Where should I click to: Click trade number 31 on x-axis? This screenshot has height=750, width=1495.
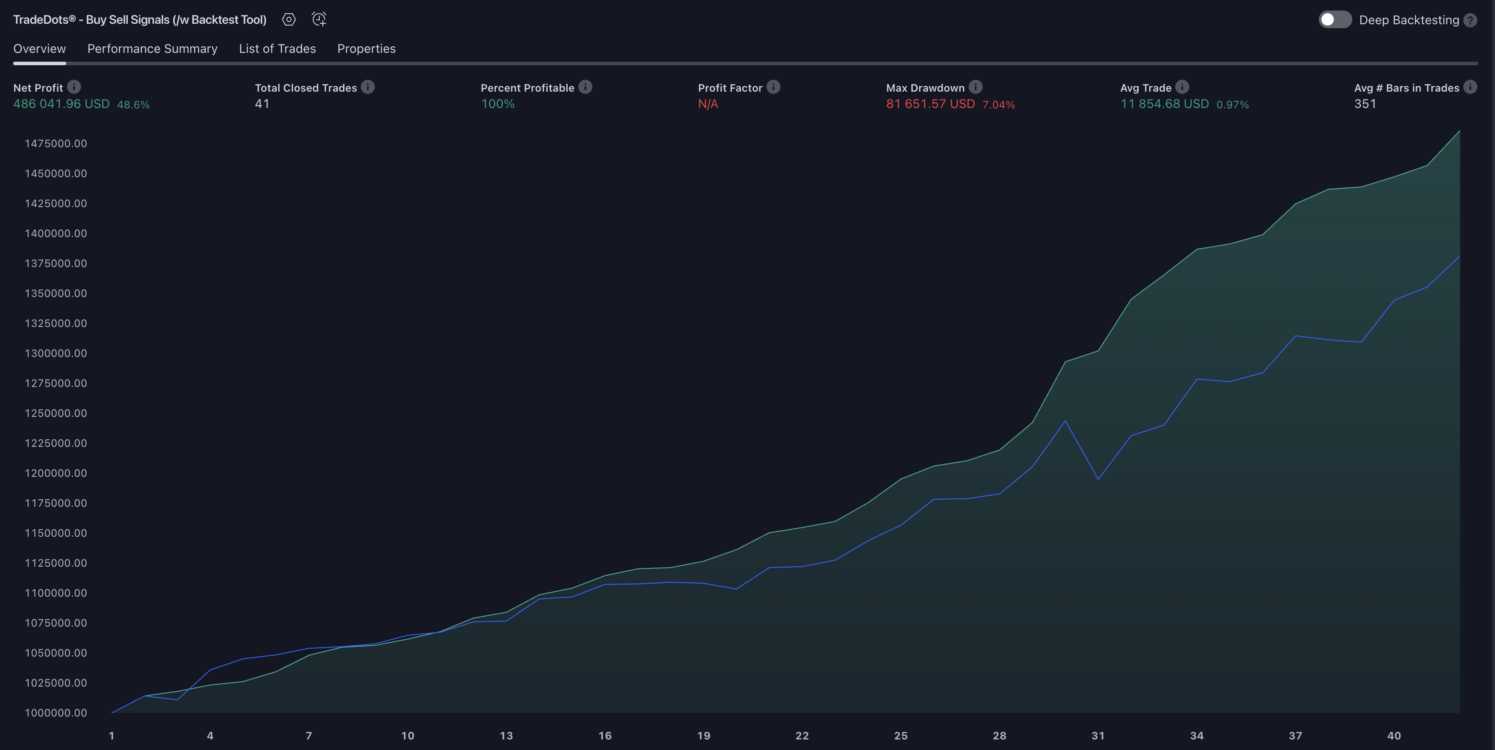[1098, 735]
